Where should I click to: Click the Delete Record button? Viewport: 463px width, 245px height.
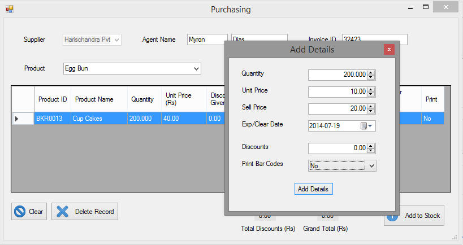tap(85, 212)
